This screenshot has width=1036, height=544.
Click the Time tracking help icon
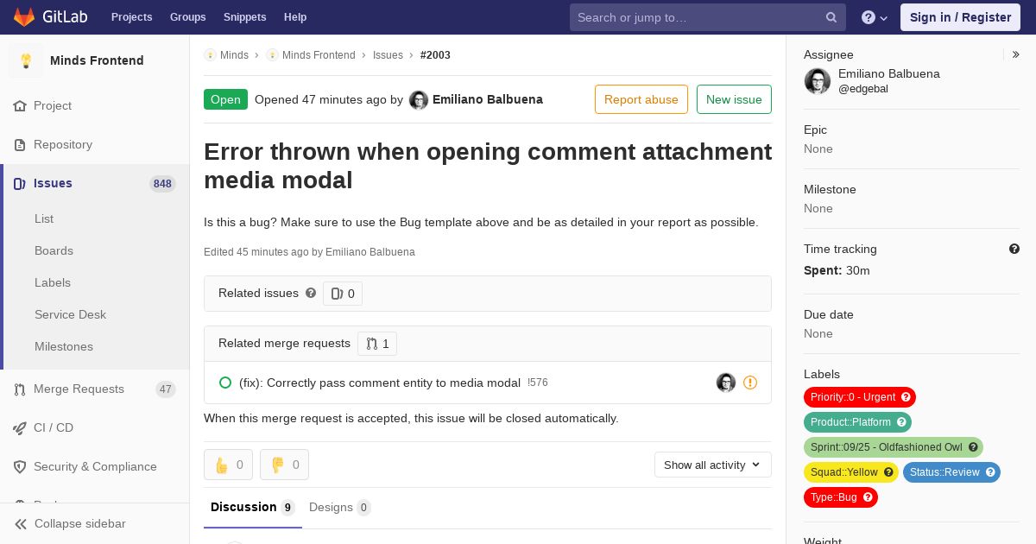click(1014, 249)
